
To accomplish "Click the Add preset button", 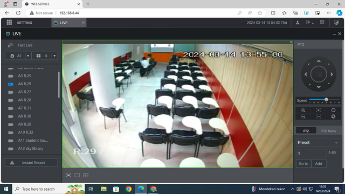I will click(319, 164).
